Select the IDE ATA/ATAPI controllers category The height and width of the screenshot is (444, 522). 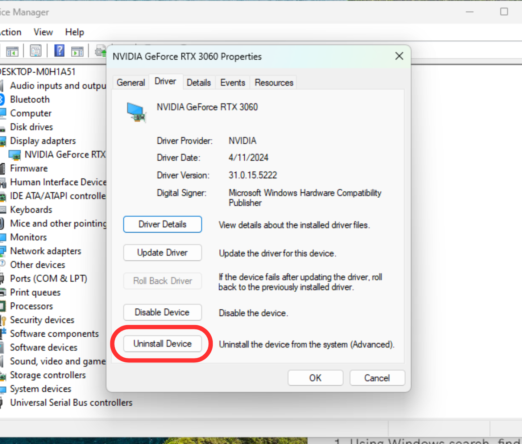coord(58,196)
